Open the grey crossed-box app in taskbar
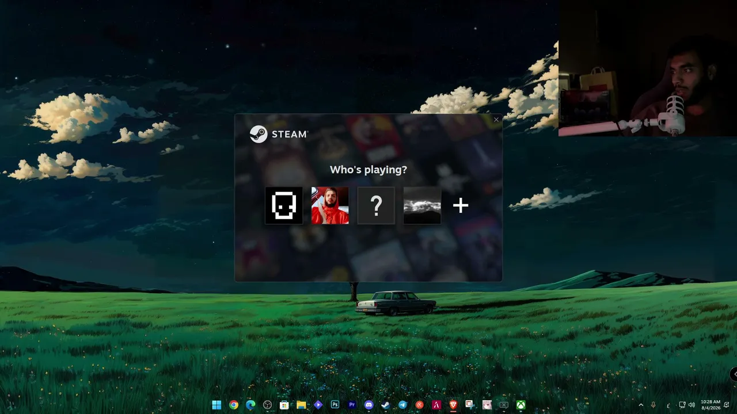 (504, 405)
